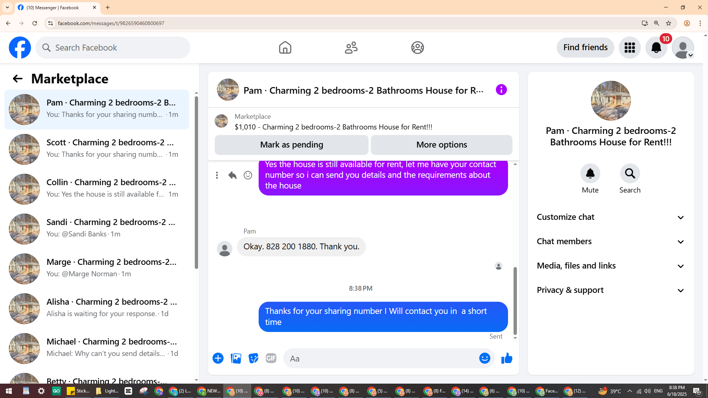Attach a photo using the image icon
The height and width of the screenshot is (398, 708).
tap(236, 358)
